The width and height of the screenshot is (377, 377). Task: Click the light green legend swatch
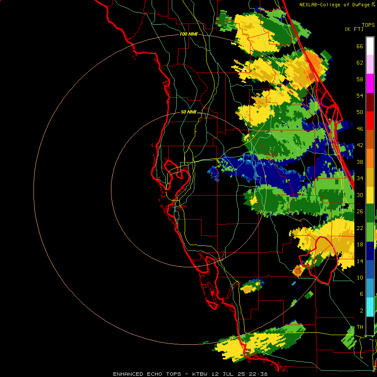click(x=370, y=232)
